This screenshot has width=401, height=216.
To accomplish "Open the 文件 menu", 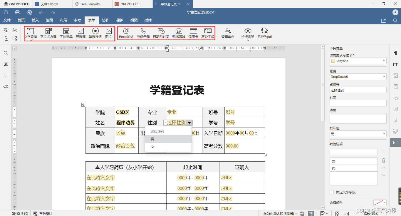I will [x=7, y=20].
